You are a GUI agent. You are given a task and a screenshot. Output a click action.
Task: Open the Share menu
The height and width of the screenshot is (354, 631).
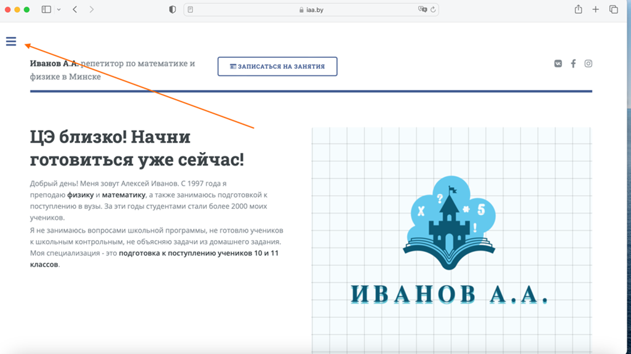click(578, 10)
